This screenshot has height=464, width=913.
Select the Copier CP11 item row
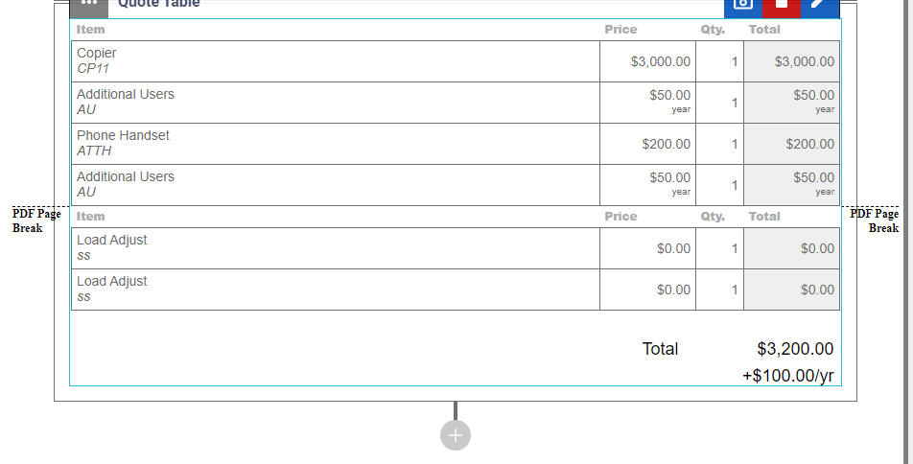456,61
